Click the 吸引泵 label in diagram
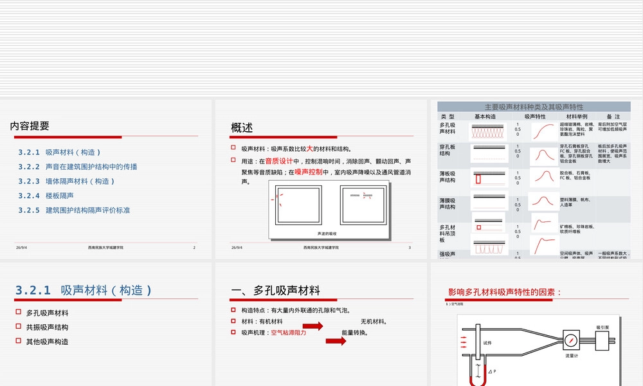Image resolution: width=643 pixels, height=386 pixels. tap(603, 327)
